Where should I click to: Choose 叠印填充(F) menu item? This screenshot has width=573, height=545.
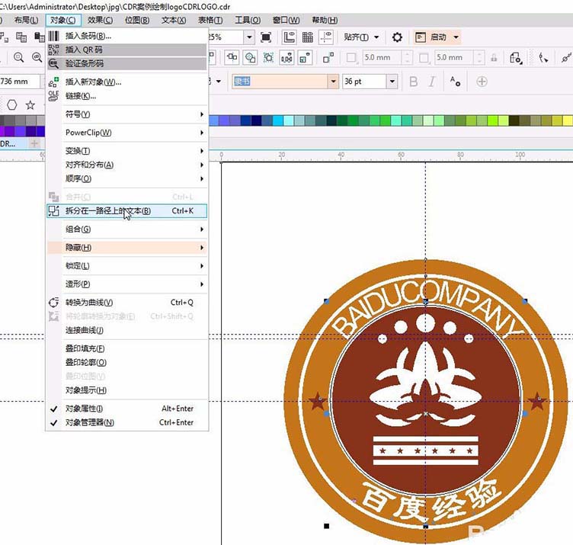pyautogui.click(x=126, y=348)
